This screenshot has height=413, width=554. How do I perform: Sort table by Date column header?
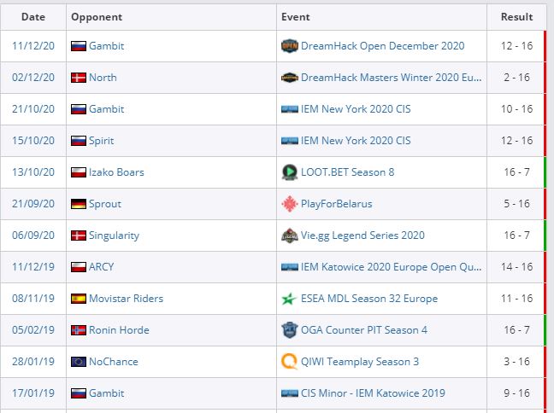32,16
